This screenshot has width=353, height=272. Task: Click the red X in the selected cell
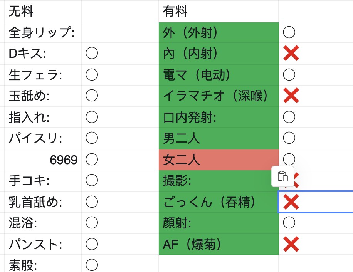pyautogui.click(x=291, y=201)
